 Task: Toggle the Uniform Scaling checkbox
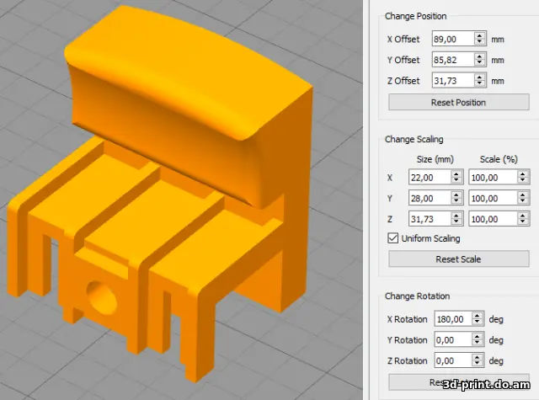(x=392, y=238)
